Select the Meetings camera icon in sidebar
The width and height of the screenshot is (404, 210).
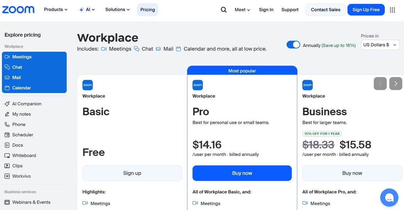(x=7, y=57)
